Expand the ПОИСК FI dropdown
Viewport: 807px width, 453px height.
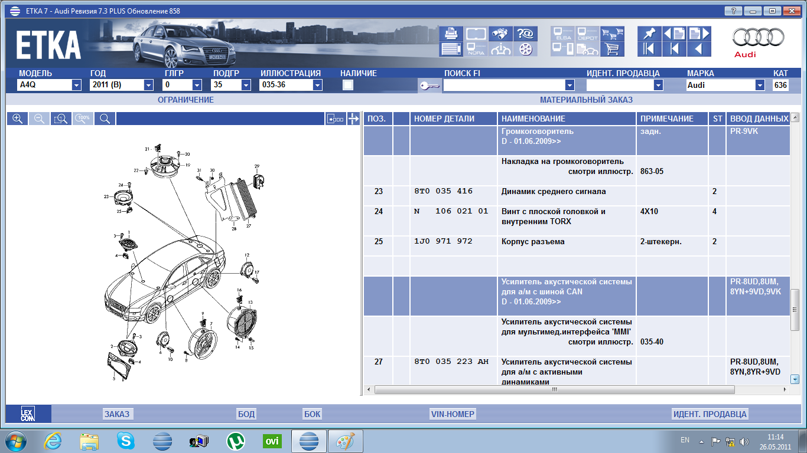[570, 85]
